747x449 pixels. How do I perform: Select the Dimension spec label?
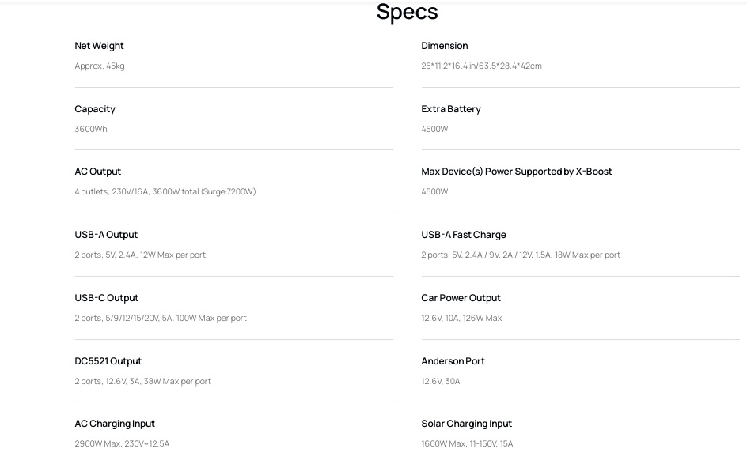click(445, 46)
